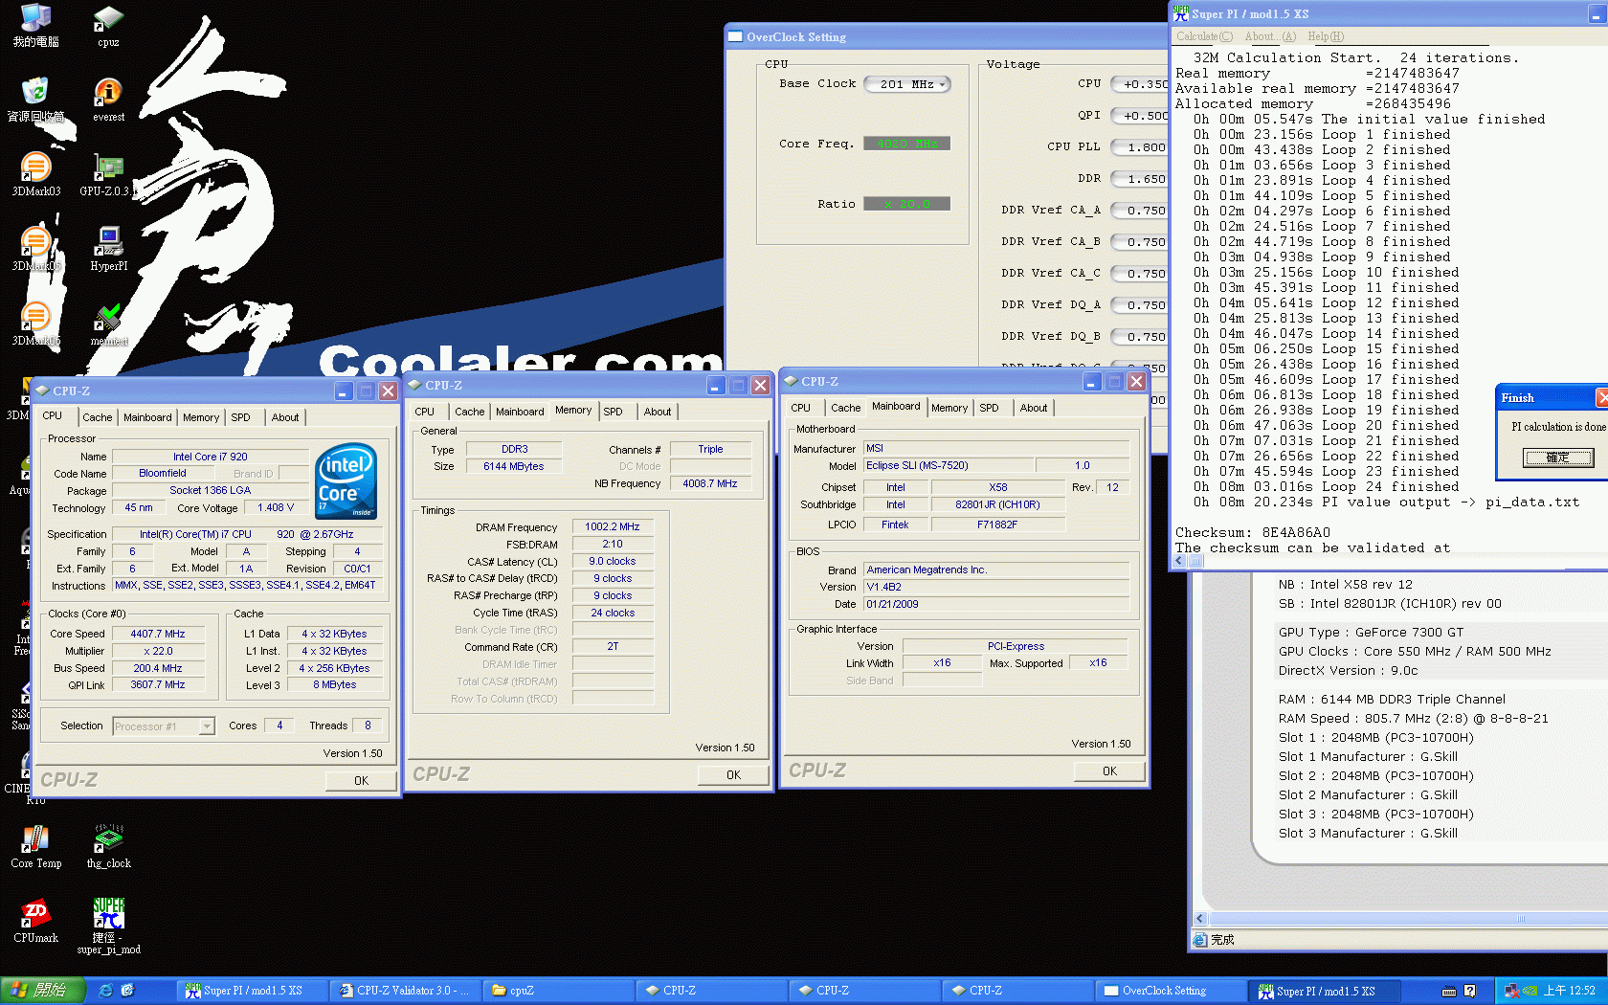Screen dimensions: 1608x1005
Task: Click the DRAM Frequency 1002.2 MHz value
Action: (613, 526)
